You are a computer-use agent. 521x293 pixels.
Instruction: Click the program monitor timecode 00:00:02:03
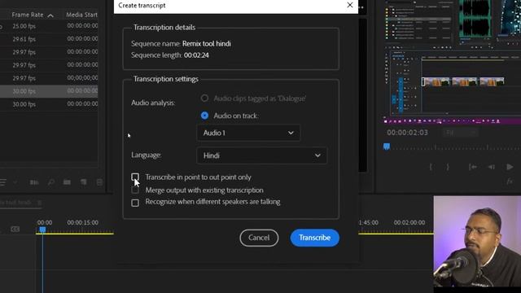pyautogui.click(x=407, y=133)
